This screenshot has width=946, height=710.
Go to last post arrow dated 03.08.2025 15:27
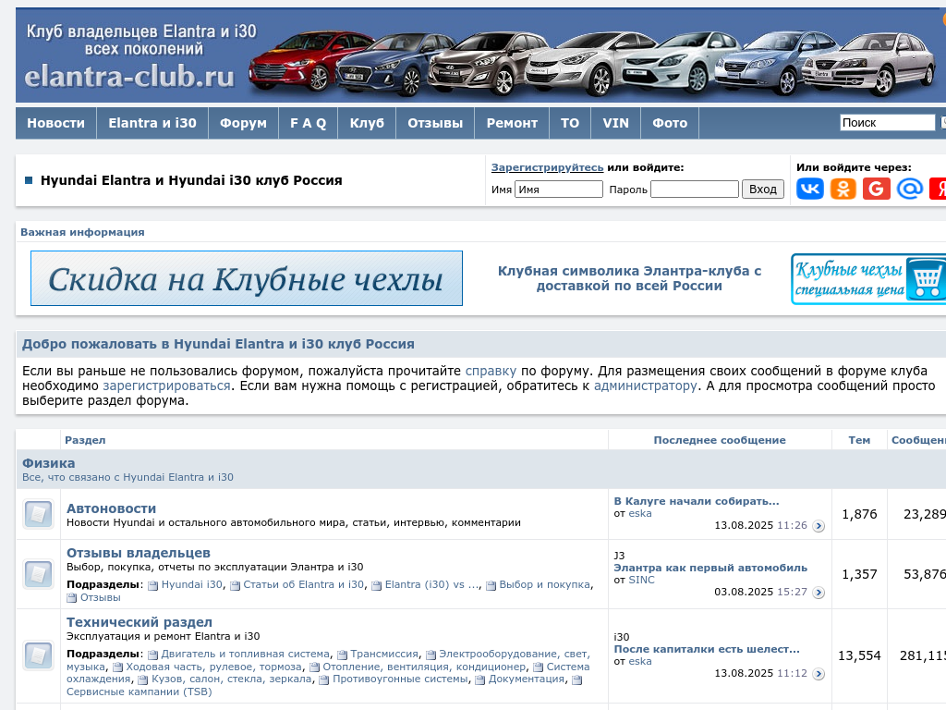pos(819,593)
